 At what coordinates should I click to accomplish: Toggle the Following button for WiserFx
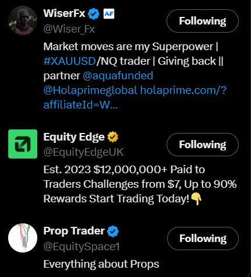click(x=203, y=21)
